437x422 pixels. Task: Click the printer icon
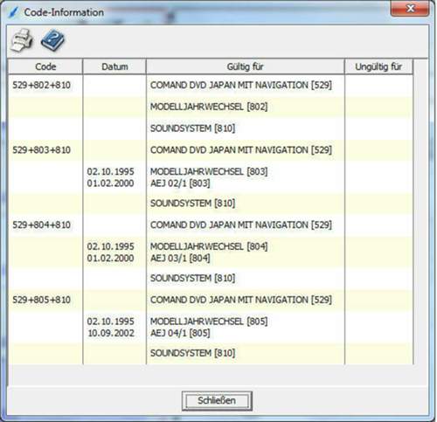point(22,40)
